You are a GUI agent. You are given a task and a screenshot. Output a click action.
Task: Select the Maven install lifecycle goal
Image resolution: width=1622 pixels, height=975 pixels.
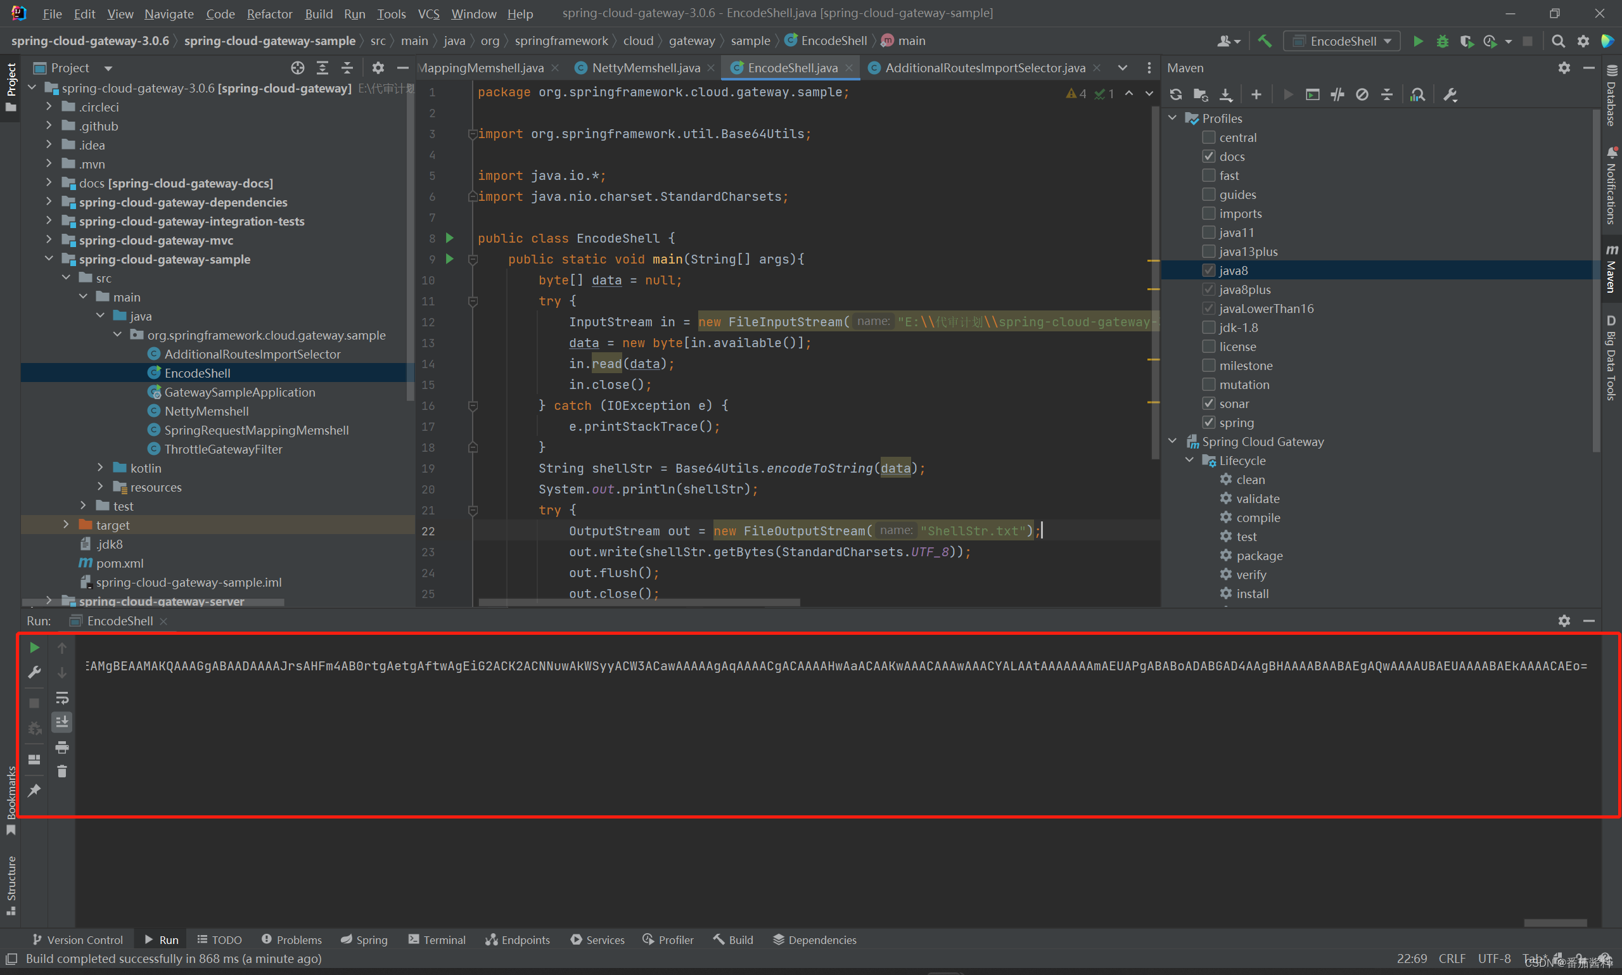[x=1252, y=594]
